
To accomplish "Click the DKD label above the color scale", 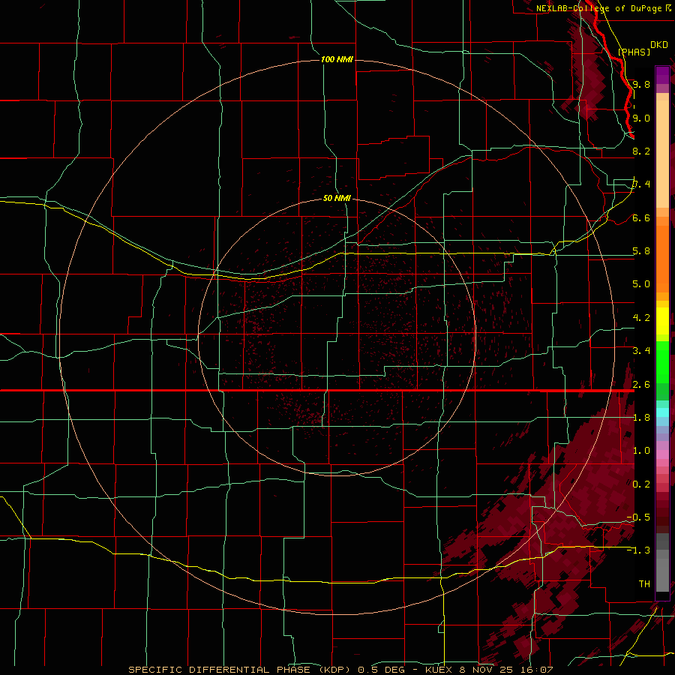I will (659, 44).
